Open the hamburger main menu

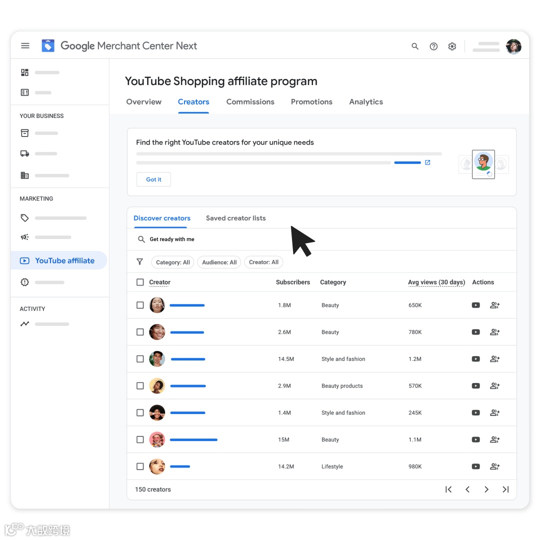pyautogui.click(x=25, y=46)
